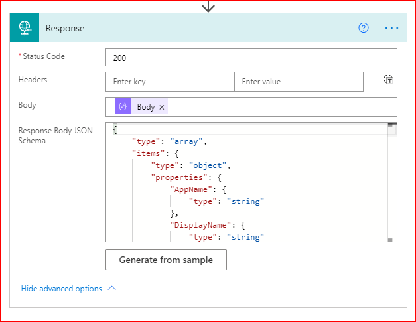416x322 pixels.
Task: Click the insert-step arrow above Response card
Action: (x=208, y=6)
